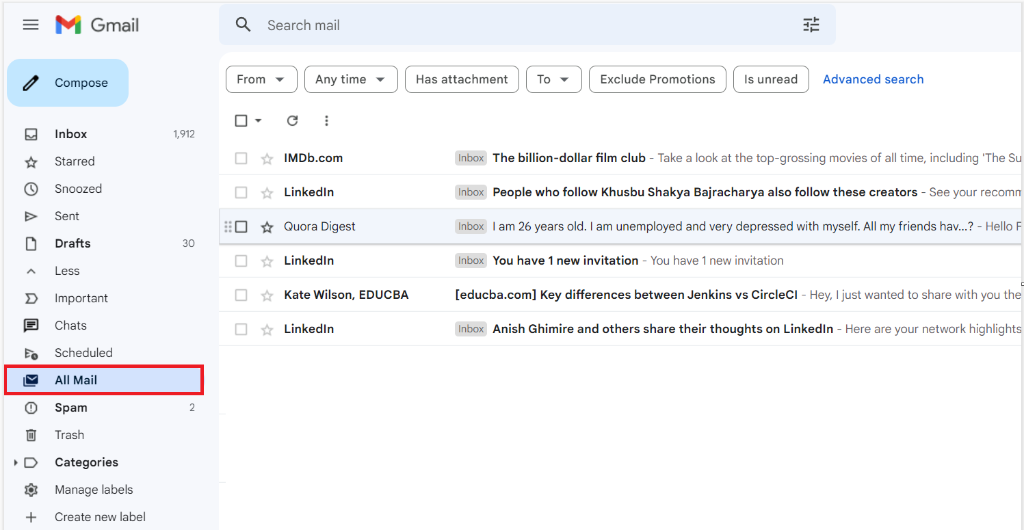Screen dimensions: 1024x530
Task: Toggle the Exclude Promotions filter chip
Action: pos(657,79)
